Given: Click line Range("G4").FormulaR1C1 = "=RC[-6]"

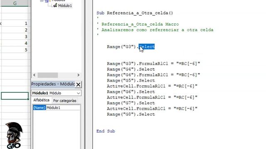Looking at the screenshot, I should point(153,75).
